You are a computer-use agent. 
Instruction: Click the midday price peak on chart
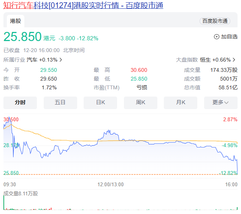pyautogui.click(x=109, y=130)
